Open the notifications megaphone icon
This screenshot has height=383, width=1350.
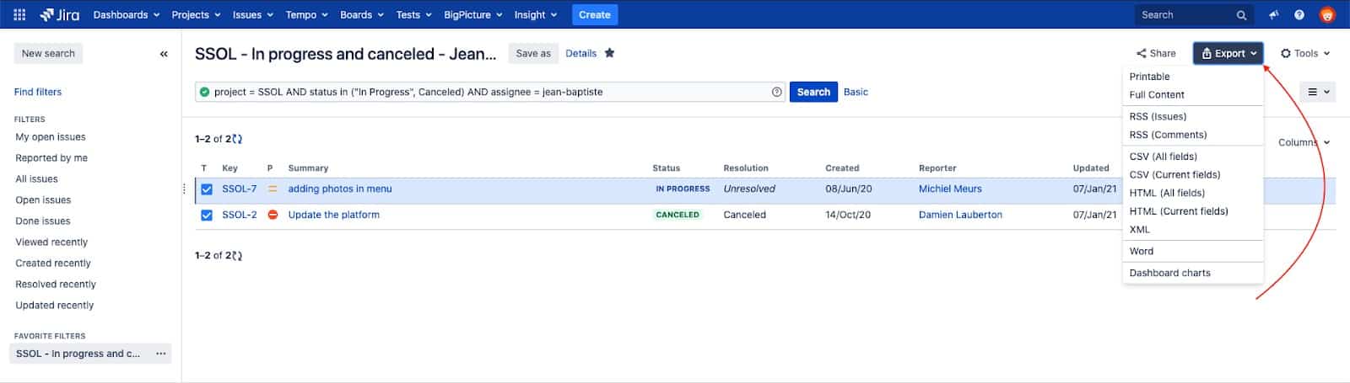(x=1274, y=15)
